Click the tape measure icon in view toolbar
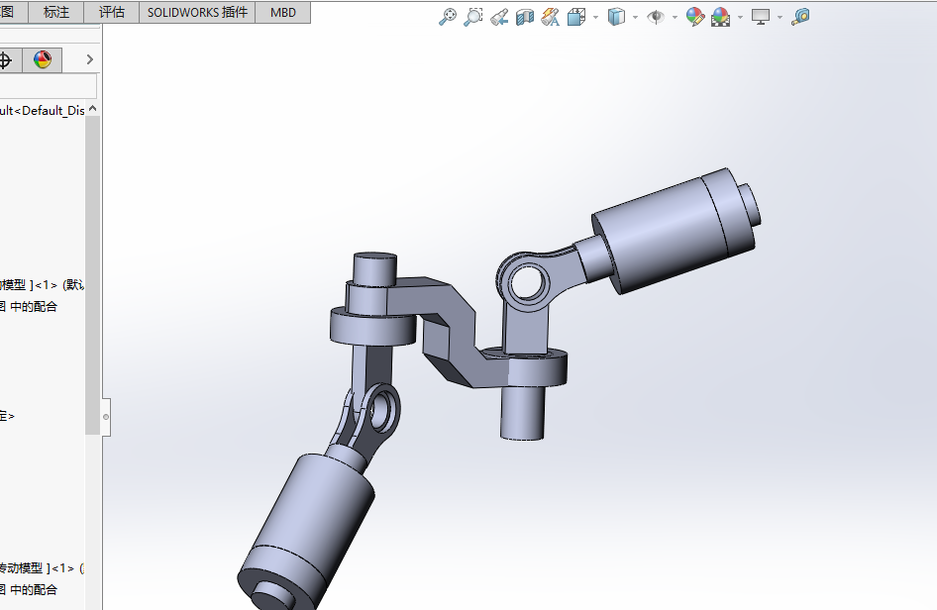Image resolution: width=937 pixels, height=610 pixels. point(800,17)
